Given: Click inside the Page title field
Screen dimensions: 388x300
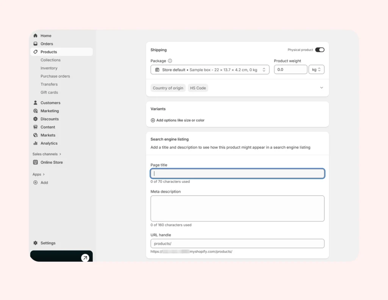Looking at the screenshot, I should pyautogui.click(x=237, y=173).
